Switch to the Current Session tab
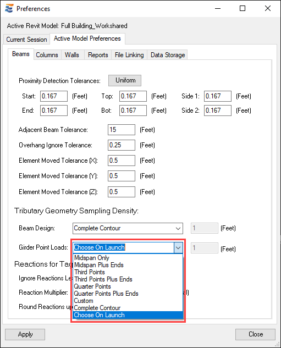The height and width of the screenshot is (348, 281). (26, 39)
